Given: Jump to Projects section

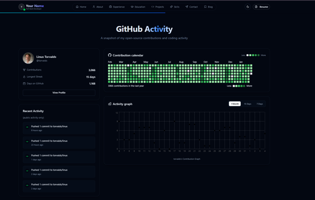Looking at the screenshot, I should coord(157,7).
